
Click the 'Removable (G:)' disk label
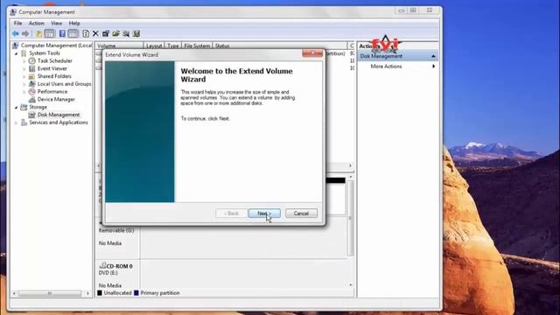(116, 230)
